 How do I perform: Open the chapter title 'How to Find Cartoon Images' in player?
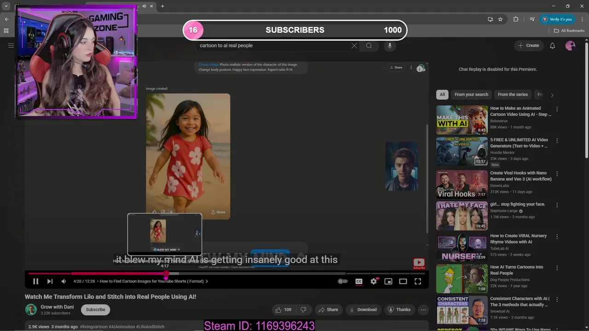(x=154, y=281)
